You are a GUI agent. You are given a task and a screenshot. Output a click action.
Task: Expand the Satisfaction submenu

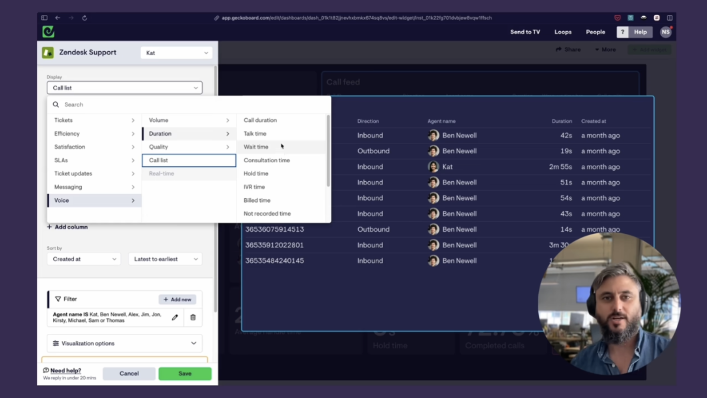pos(94,147)
